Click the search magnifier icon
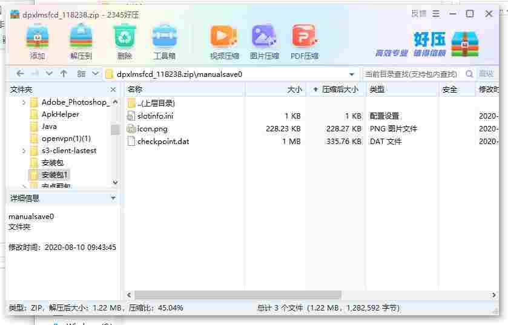Screen dimensions: 508x325 click(469, 74)
